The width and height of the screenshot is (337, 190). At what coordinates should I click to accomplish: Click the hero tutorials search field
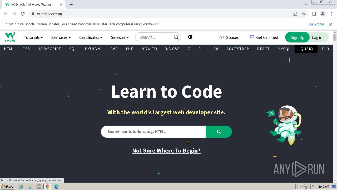tap(153, 131)
